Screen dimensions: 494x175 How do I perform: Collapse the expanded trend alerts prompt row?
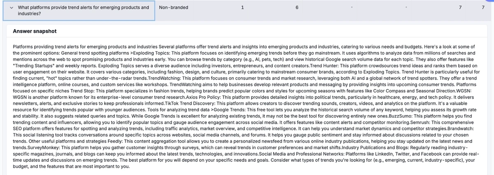[12, 7]
